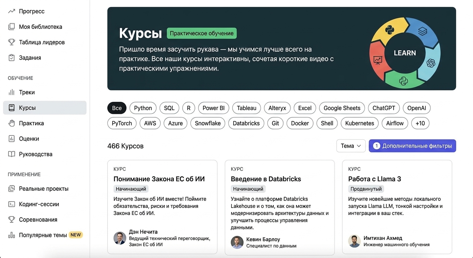Click the clipboard icon beside Задания
473x258 pixels.
pyautogui.click(x=11, y=57)
